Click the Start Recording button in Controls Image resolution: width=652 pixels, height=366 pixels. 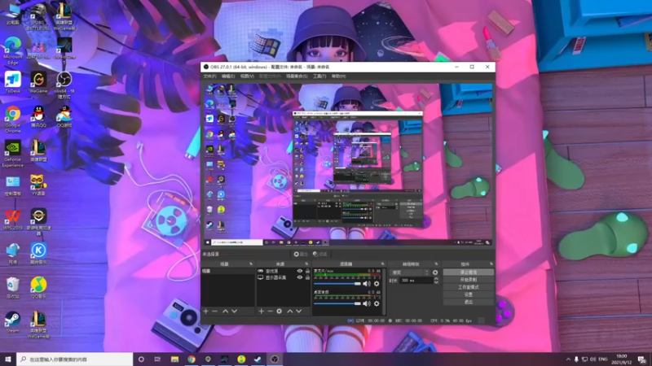(468, 280)
